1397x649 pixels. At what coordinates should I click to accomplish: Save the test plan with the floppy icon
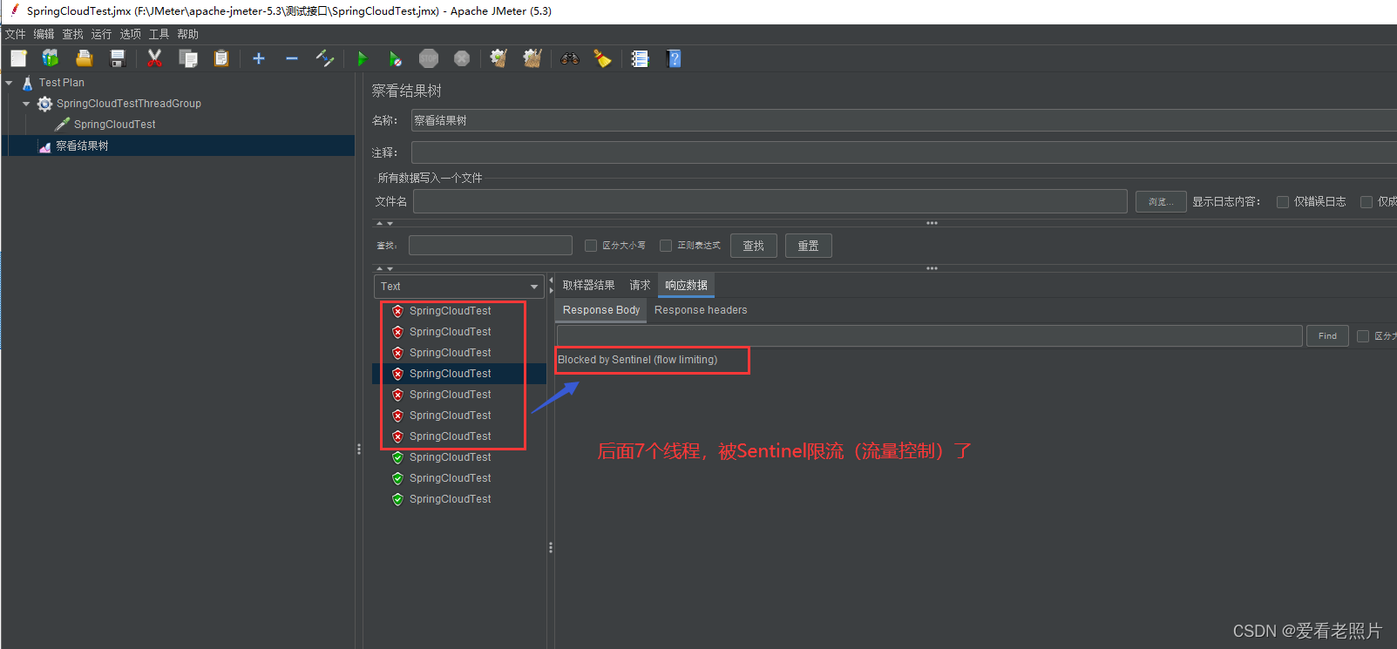click(x=118, y=58)
